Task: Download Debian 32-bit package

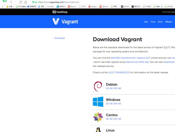Action: point(109,88)
